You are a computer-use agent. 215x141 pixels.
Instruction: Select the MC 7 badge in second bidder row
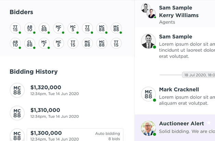point(44,43)
